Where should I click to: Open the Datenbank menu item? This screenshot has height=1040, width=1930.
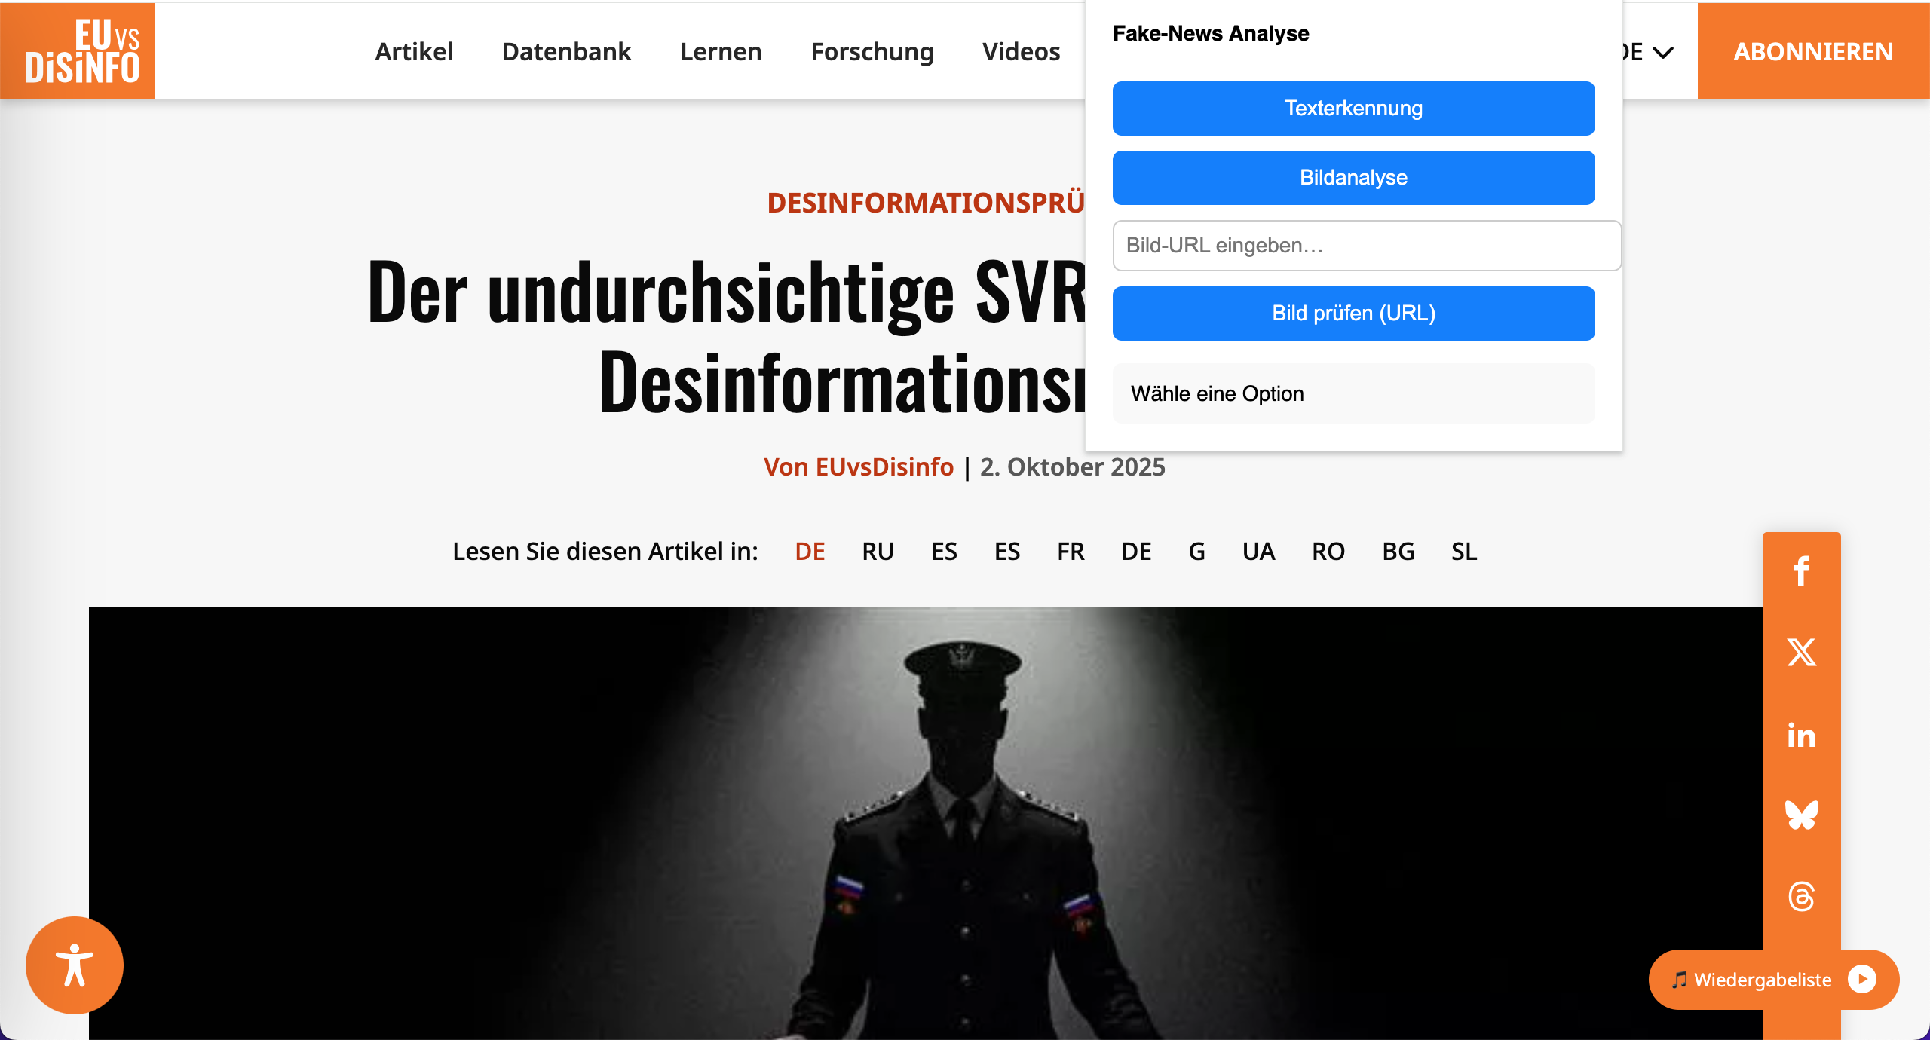566,52
